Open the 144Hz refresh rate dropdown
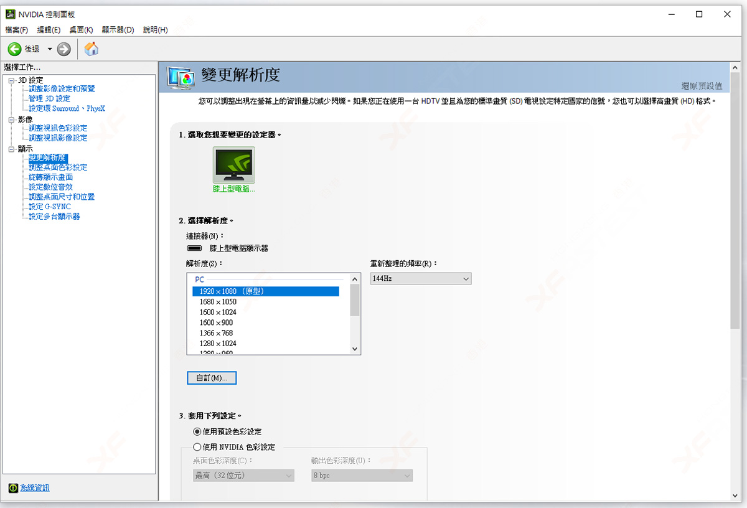The width and height of the screenshot is (747, 508). pyautogui.click(x=421, y=279)
